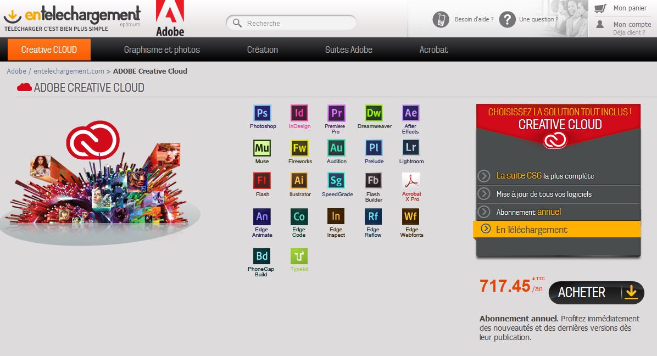Select the PhoneGap Build Bd icon
The image size is (657, 356).
coord(262,256)
